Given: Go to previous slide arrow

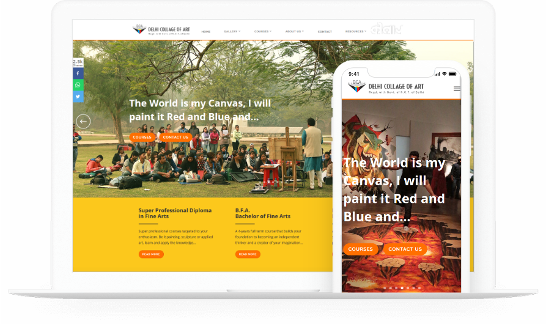Looking at the screenshot, I should coord(83,122).
